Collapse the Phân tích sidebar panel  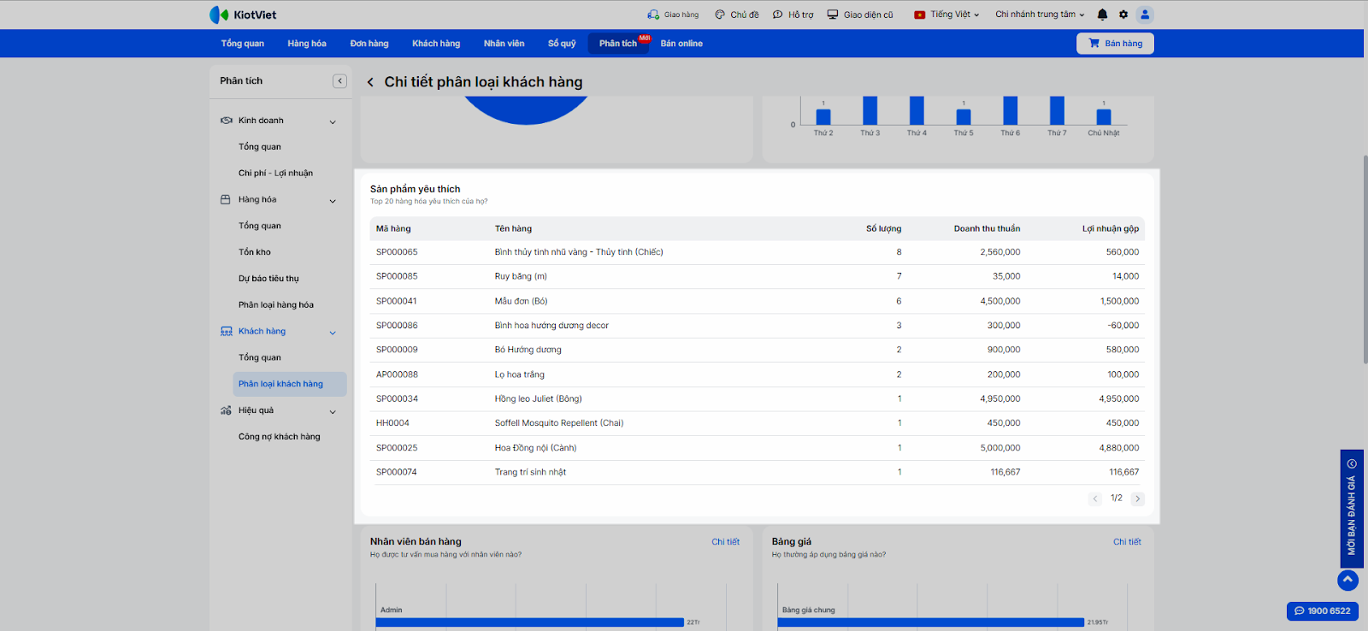[x=339, y=81]
